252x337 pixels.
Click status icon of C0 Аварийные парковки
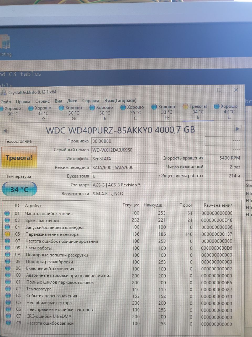coord(8,275)
